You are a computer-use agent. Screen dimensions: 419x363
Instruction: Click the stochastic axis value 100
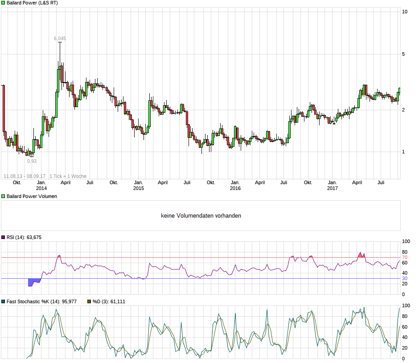point(406,305)
